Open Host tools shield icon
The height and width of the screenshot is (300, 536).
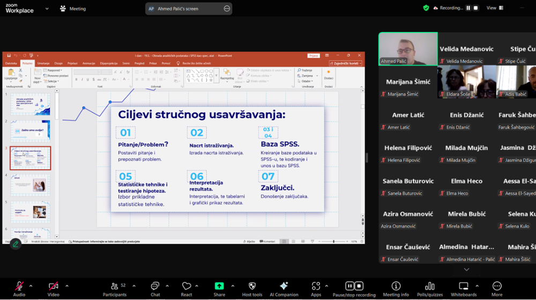pos(252,286)
